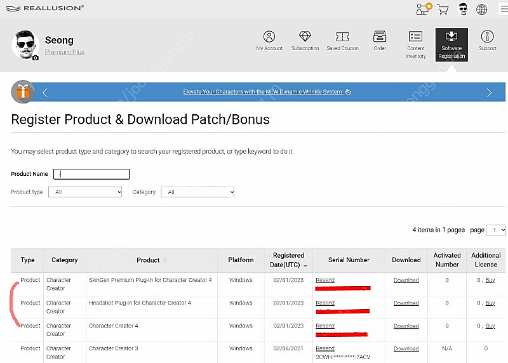Screen dimensions: 508x363
Task: Click the camera icon on profile photo
Action: [36, 58]
